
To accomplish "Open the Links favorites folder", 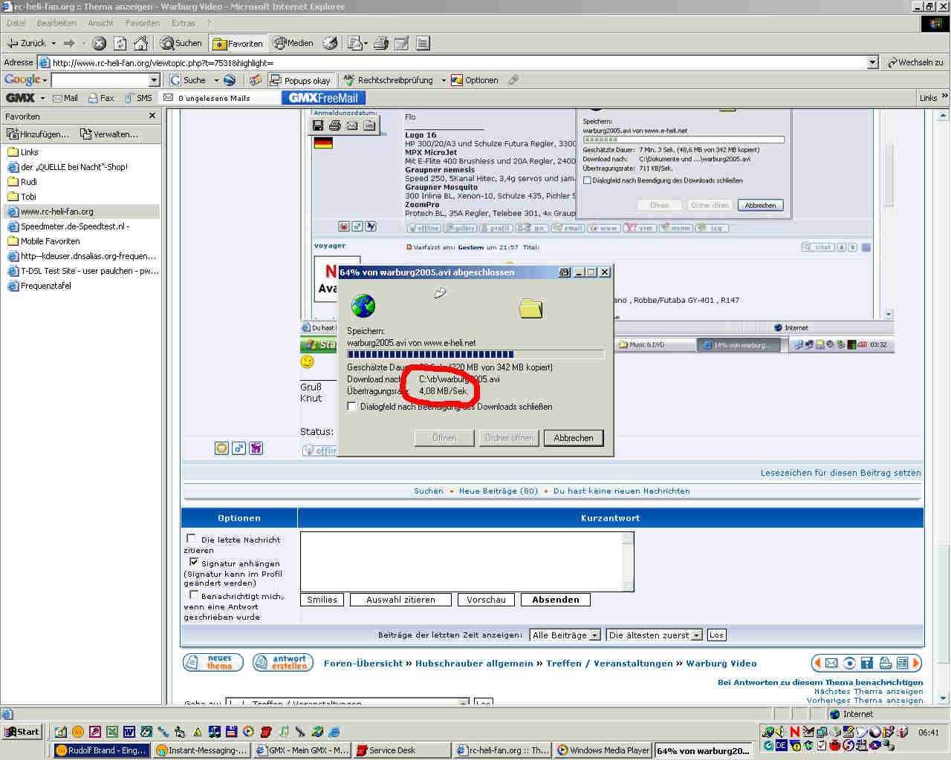I will tap(23, 152).
